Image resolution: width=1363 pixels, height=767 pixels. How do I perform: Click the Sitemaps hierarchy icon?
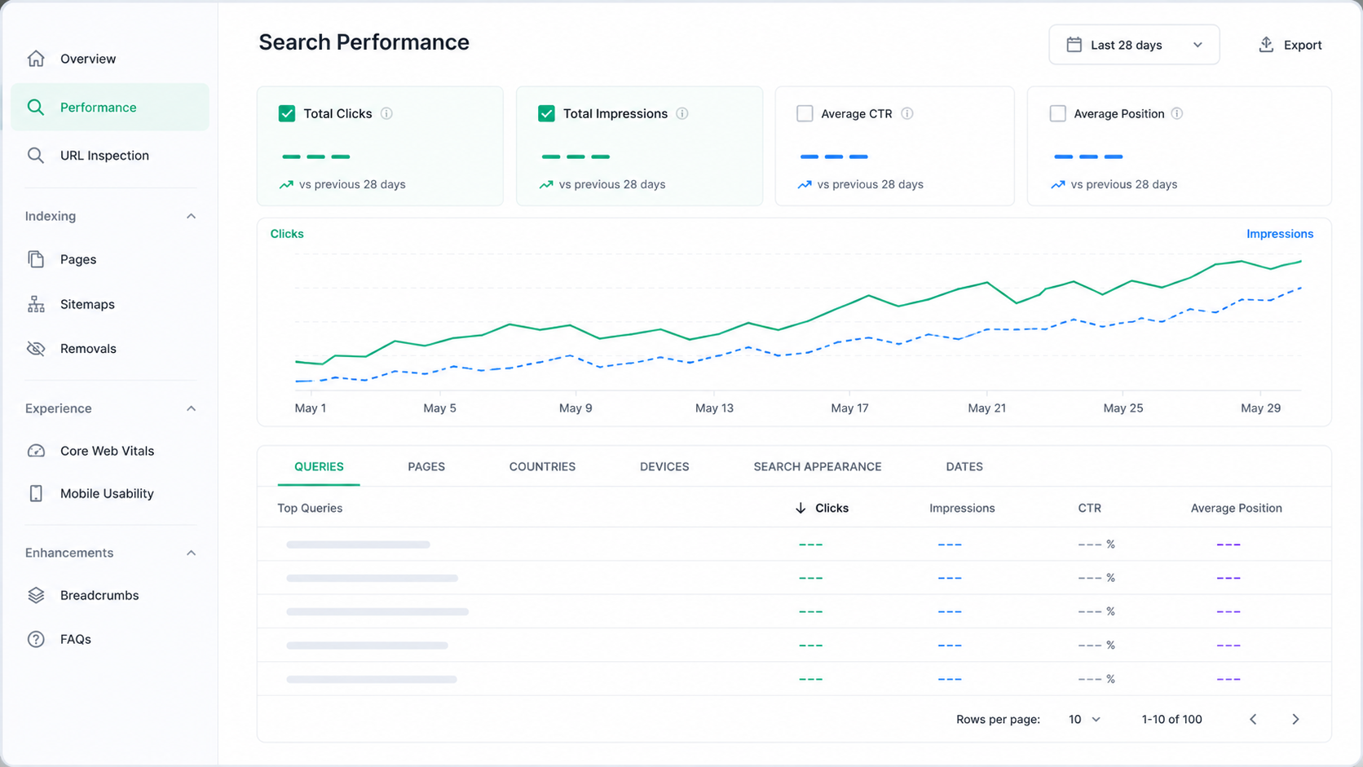[x=36, y=304]
